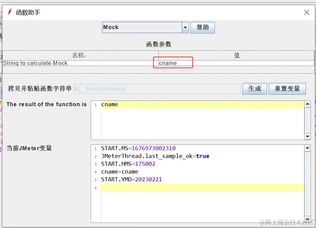Click the START.MS=1676973002310 variable line

pyautogui.click(x=138, y=148)
